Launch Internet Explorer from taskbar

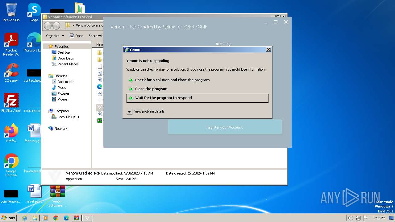click(24, 218)
